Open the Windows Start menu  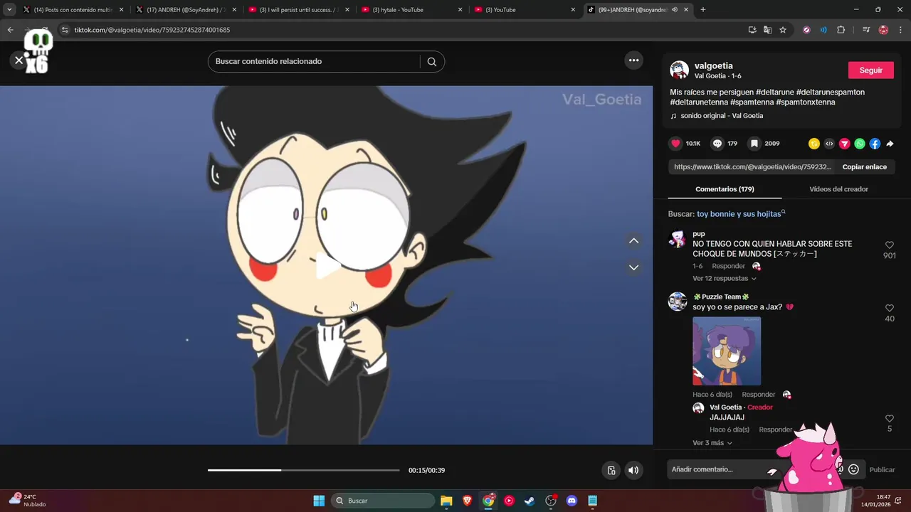coord(319,501)
